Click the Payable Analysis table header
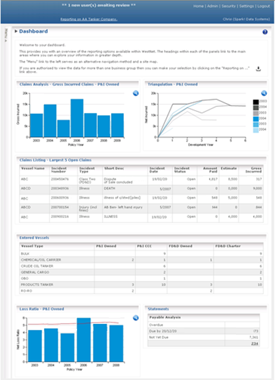This screenshot has height=380, width=275. tap(204, 317)
